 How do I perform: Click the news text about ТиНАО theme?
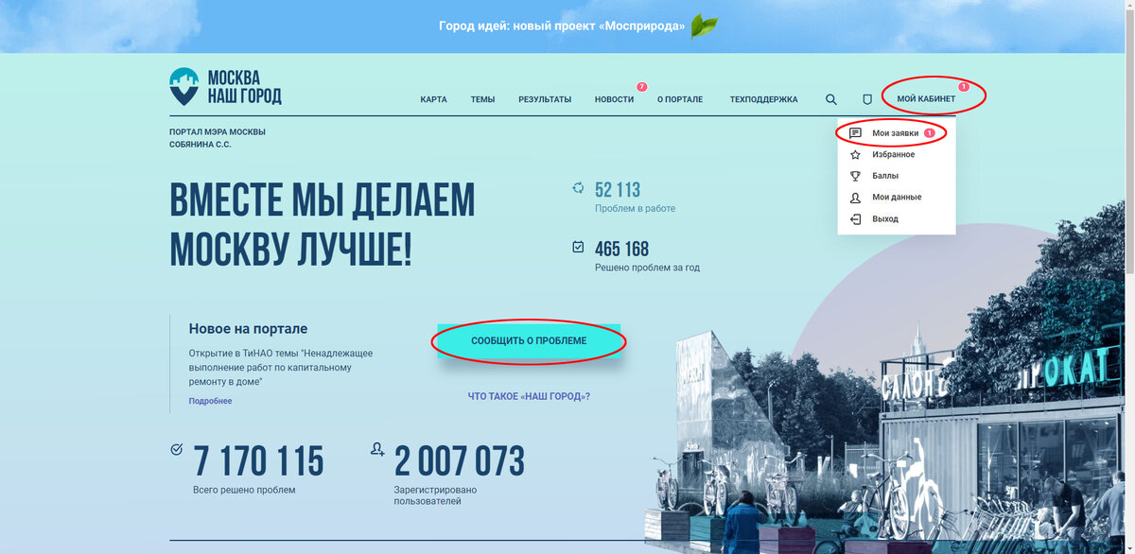(x=281, y=367)
